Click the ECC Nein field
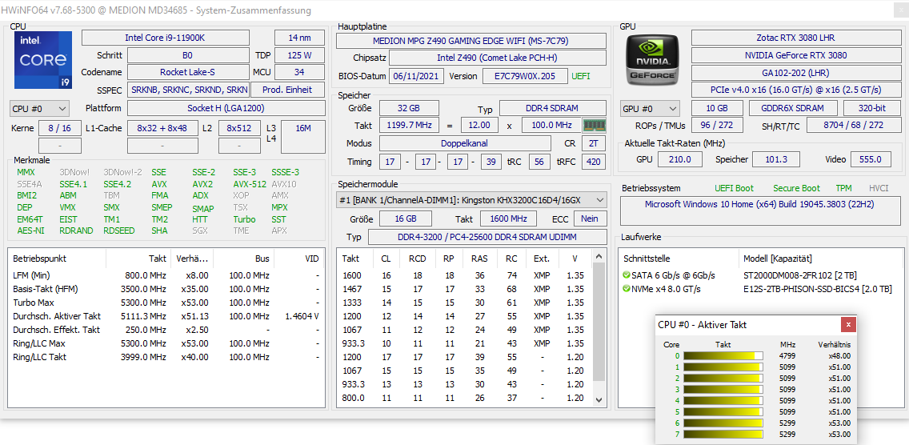 591,218
